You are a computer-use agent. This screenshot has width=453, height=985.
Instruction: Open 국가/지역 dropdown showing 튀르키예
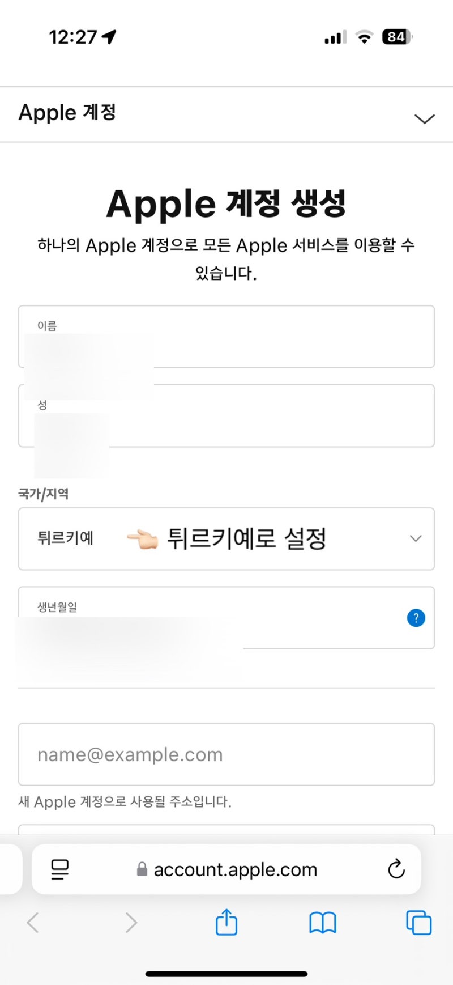pyautogui.click(x=226, y=538)
